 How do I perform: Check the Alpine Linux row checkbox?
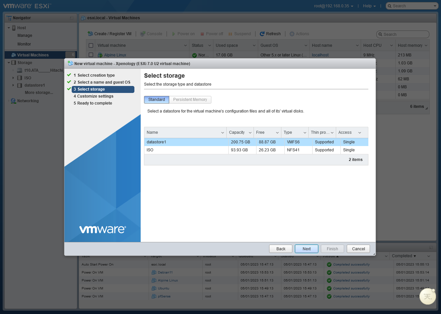pyautogui.click(x=91, y=55)
